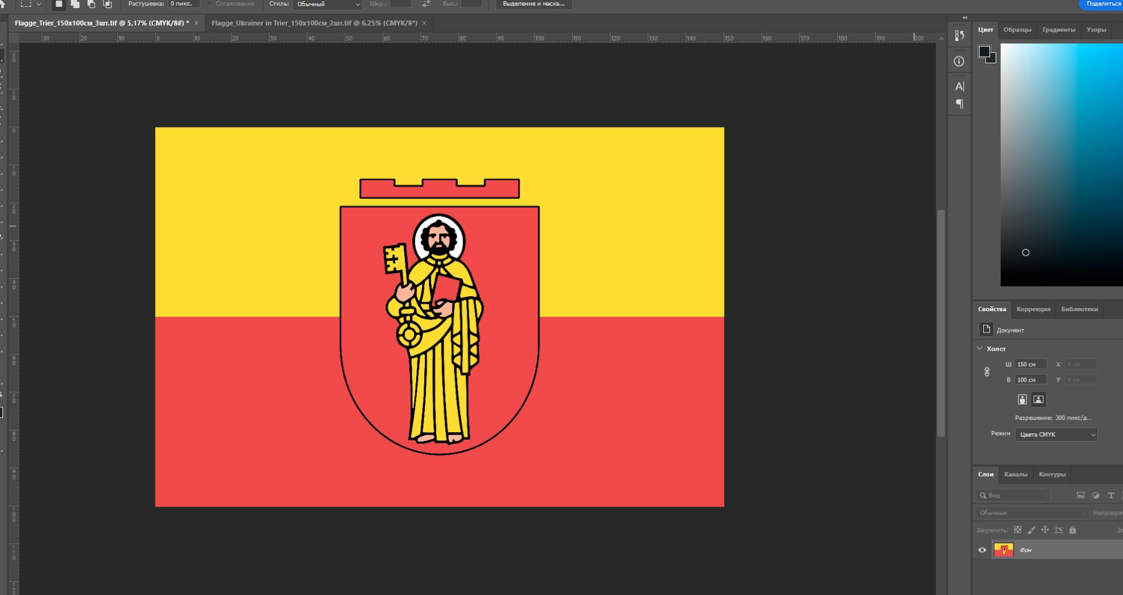Open the layer filter type dropdown Вид
Viewport: 1123px width, 595px height.
pos(1013,495)
